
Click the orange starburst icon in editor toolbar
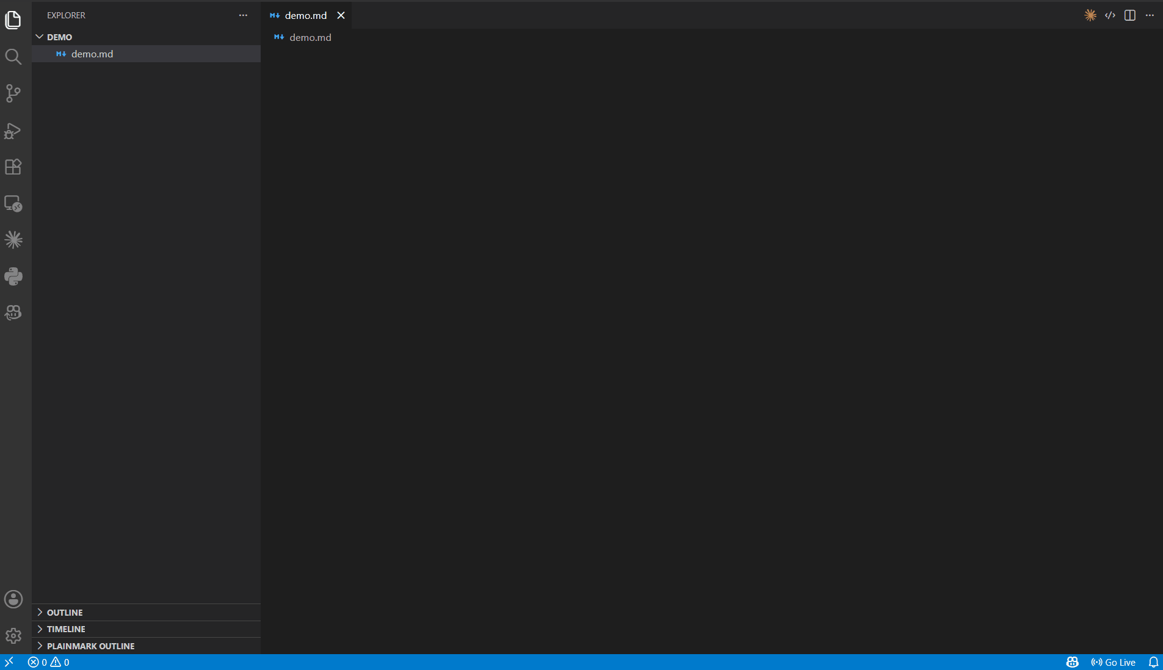point(1090,15)
